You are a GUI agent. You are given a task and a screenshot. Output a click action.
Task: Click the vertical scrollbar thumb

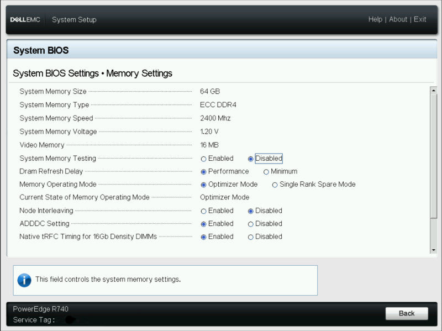click(x=433, y=156)
